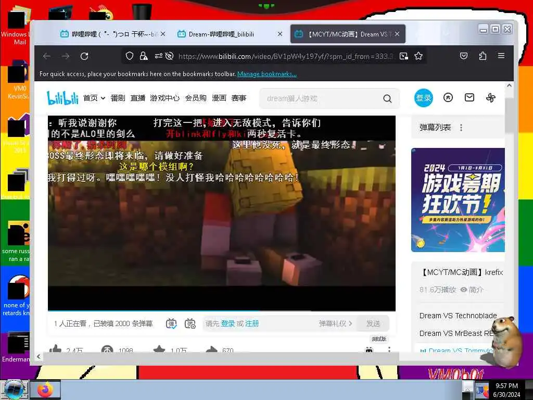Expand the 首页 dropdown arrow
Image resolution: width=533 pixels, height=400 pixels.
(x=103, y=98)
